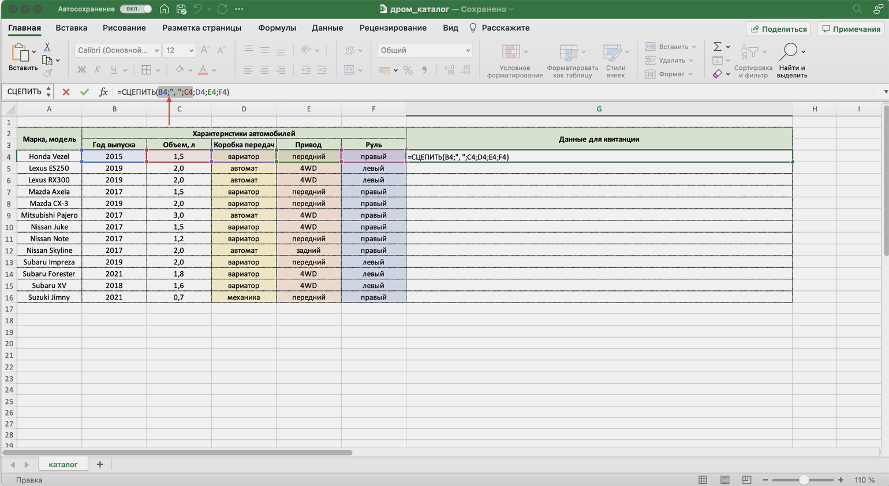This screenshot has width=889, height=486.
Task: Expand the number format dropdown Общий
Action: (x=424, y=50)
